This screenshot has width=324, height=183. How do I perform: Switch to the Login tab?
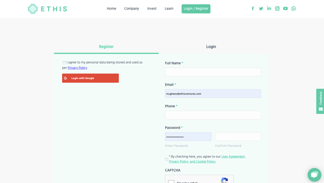click(211, 47)
